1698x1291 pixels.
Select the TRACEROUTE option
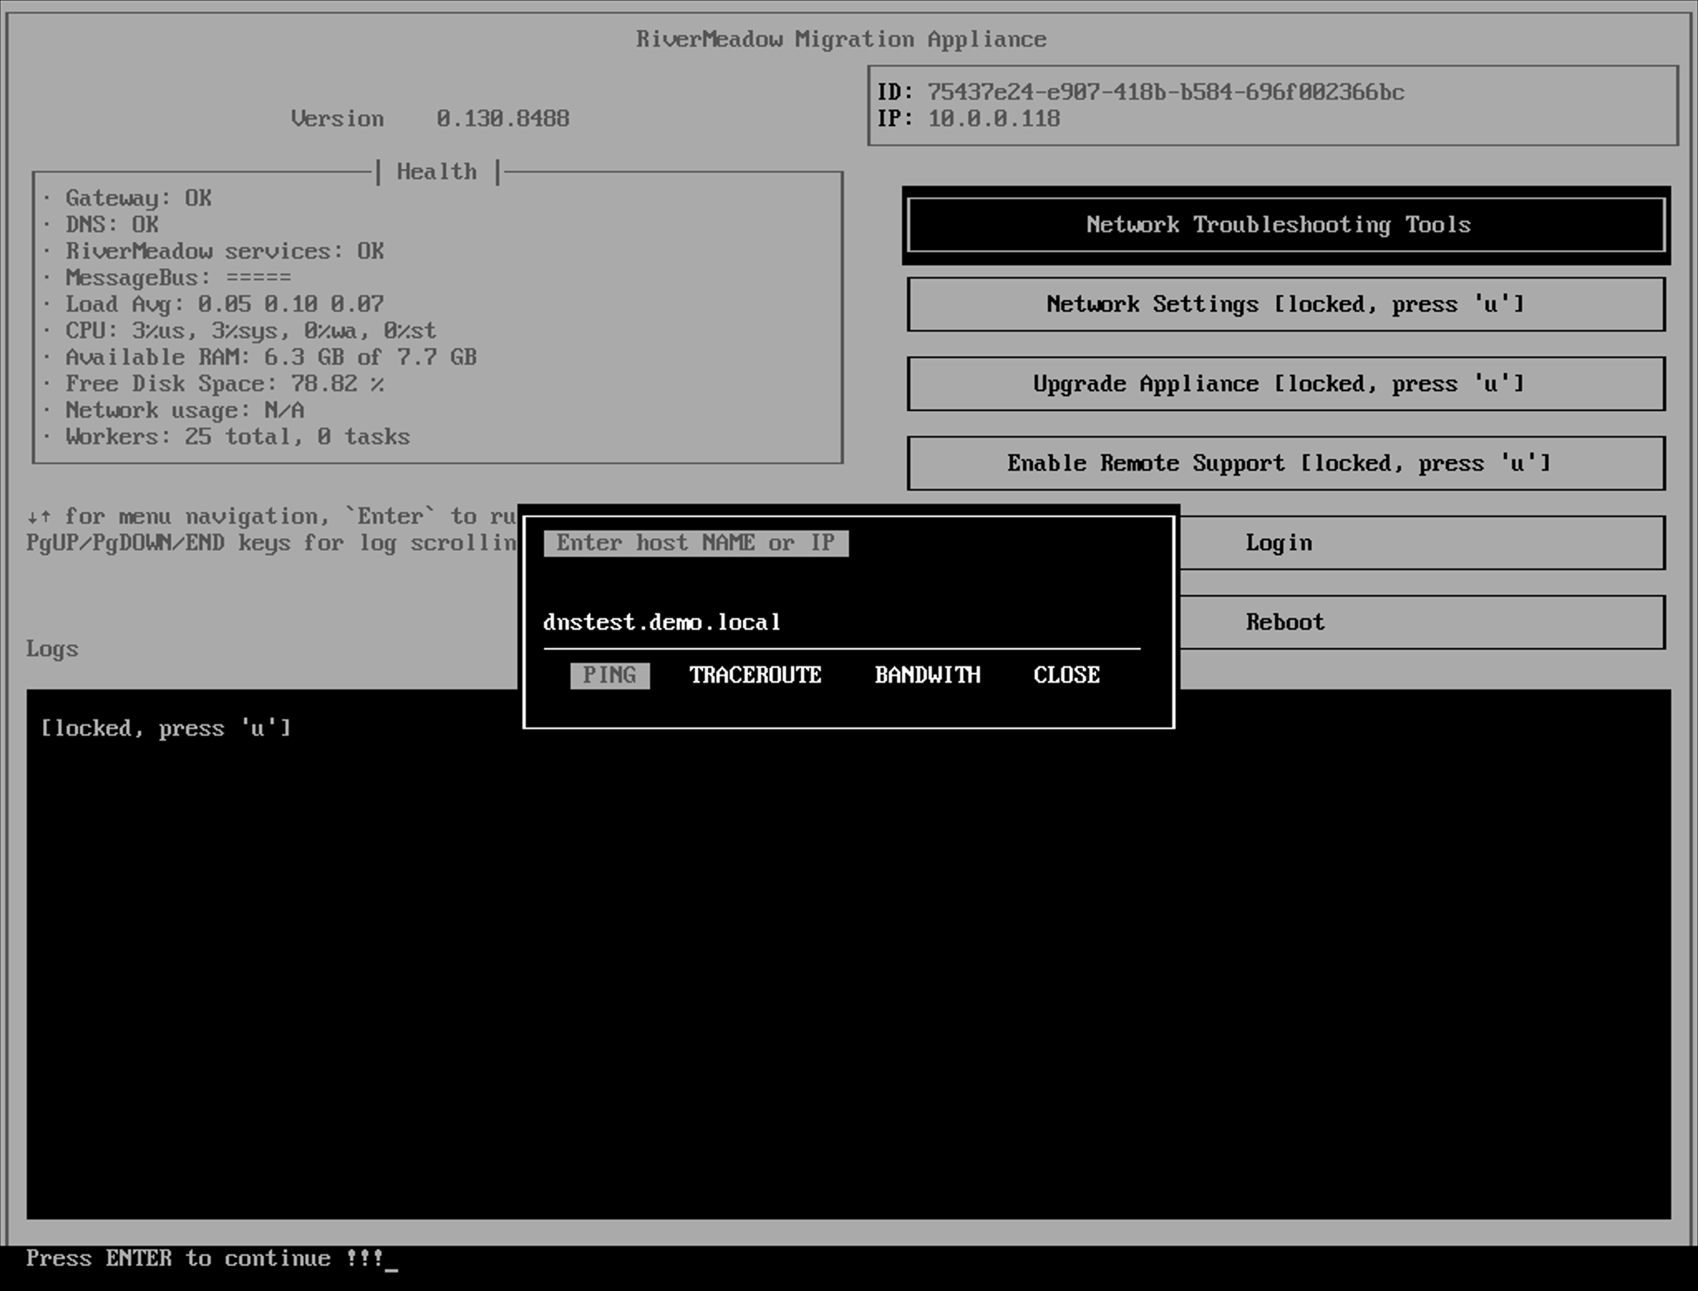tap(754, 675)
